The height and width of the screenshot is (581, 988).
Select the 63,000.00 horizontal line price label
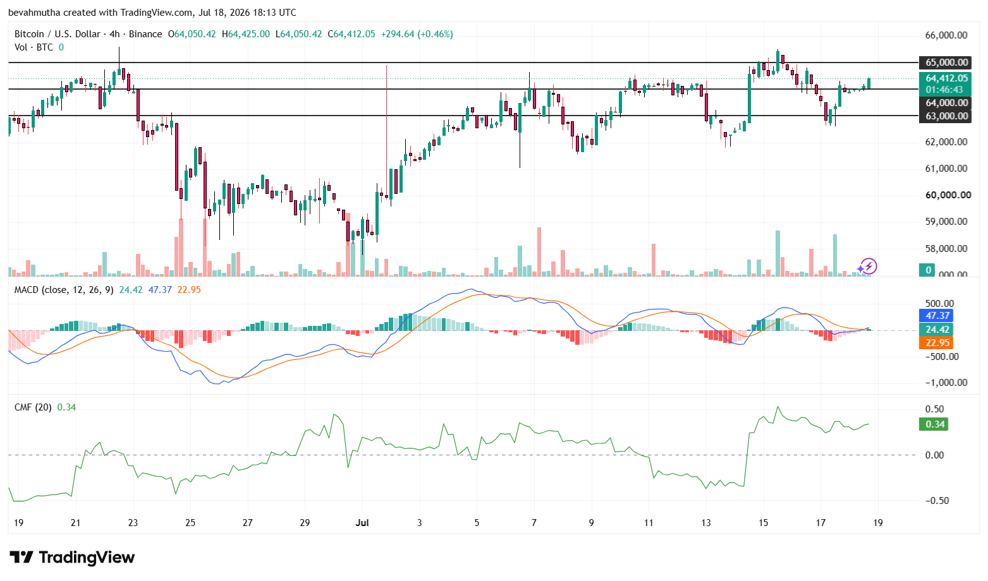tap(945, 116)
